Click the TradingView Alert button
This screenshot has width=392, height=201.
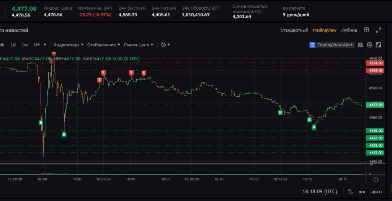(x=332, y=45)
